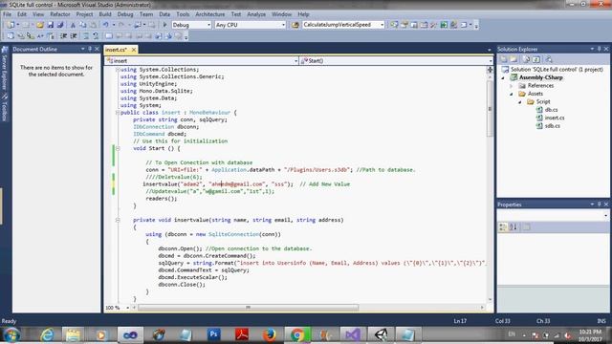Collapse the insert class outlining toggle
612x344 pixels.
pos(118,113)
